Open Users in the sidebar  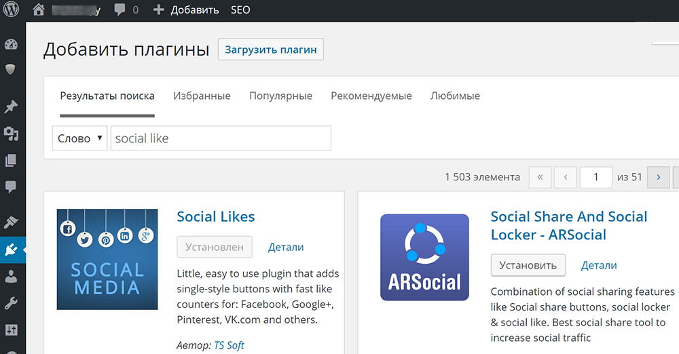tap(12, 276)
